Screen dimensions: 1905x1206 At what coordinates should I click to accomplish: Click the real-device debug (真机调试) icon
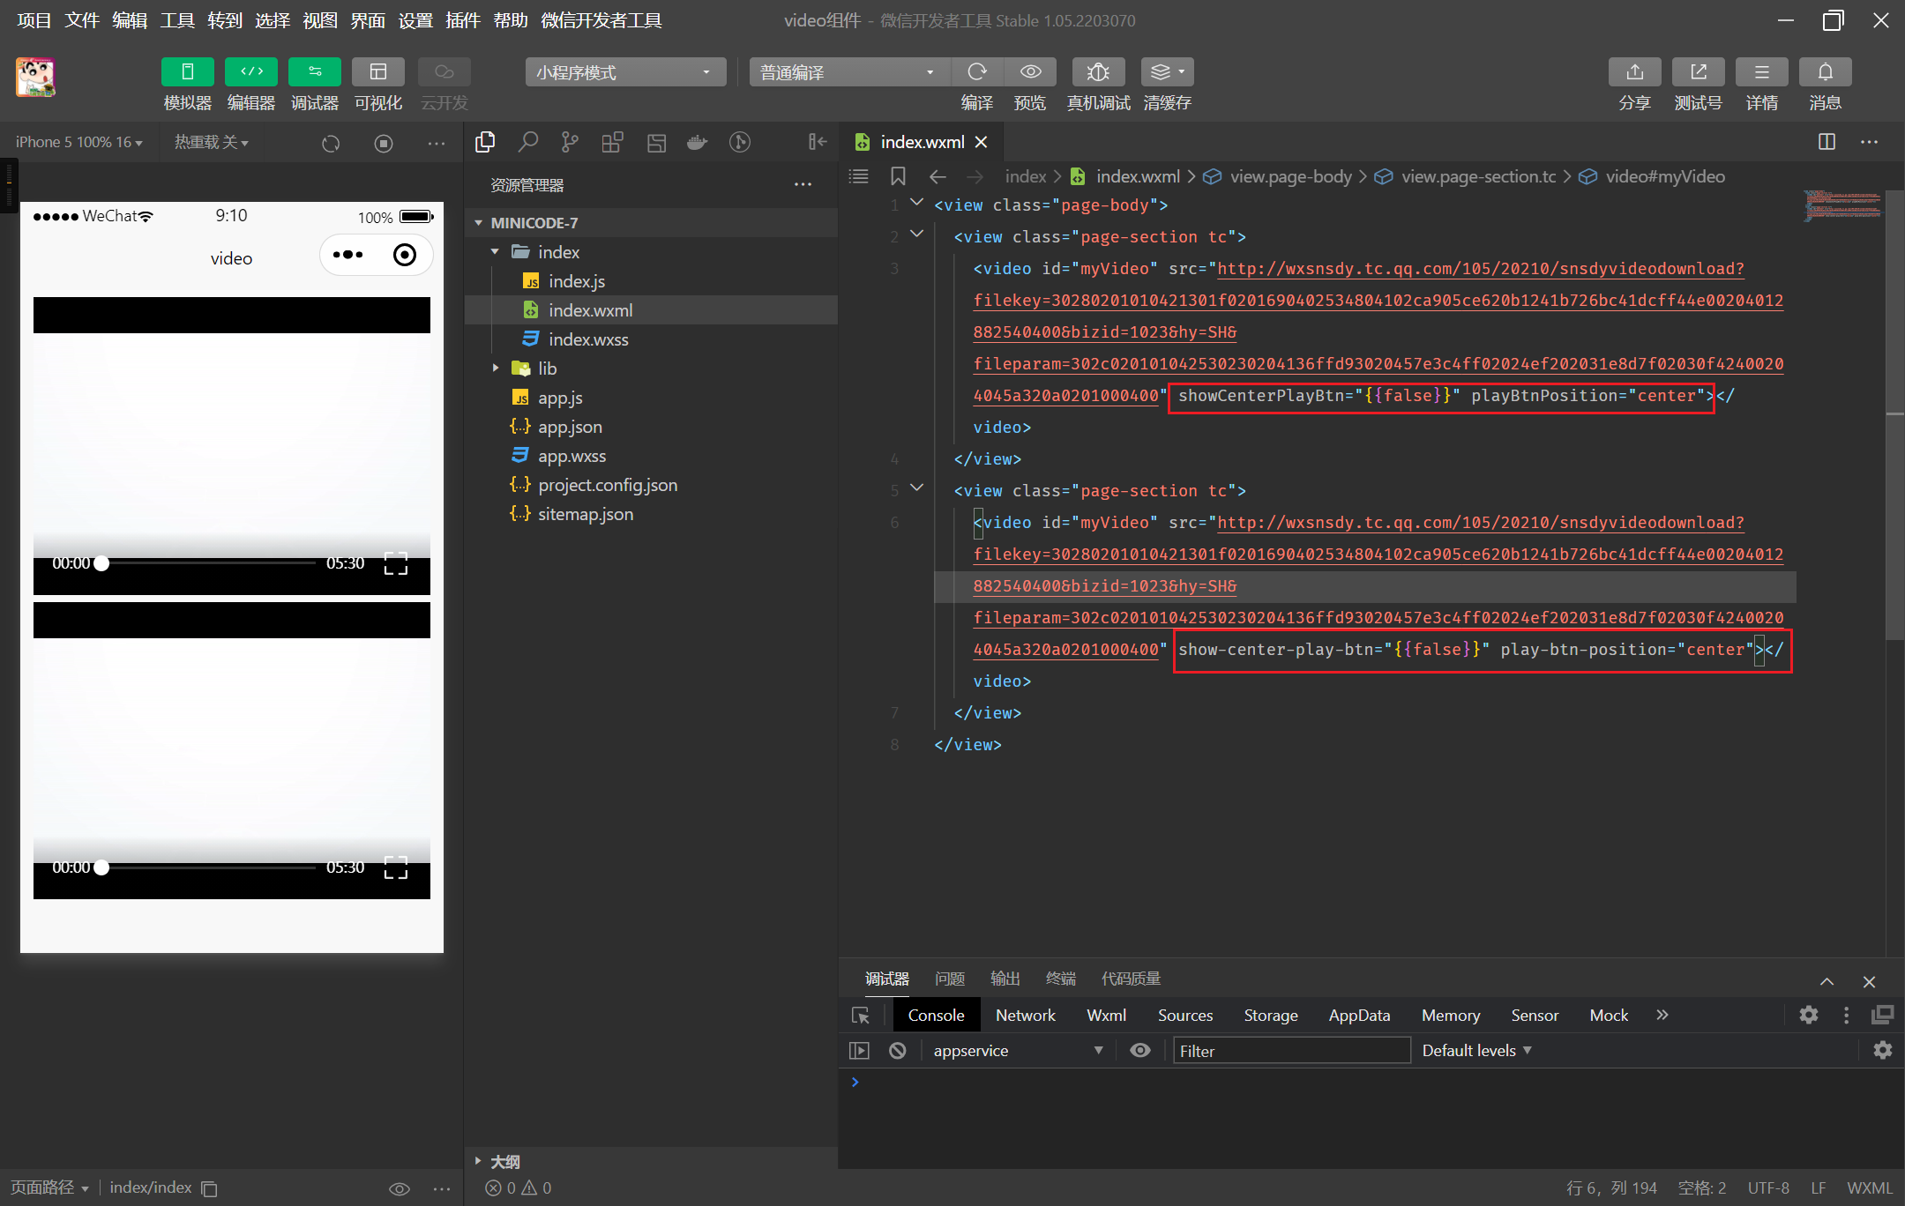(x=1097, y=71)
